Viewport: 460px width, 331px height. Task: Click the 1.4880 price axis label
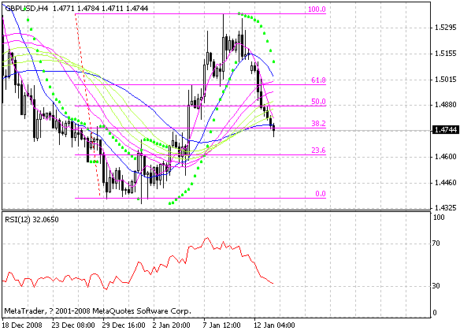445,105
